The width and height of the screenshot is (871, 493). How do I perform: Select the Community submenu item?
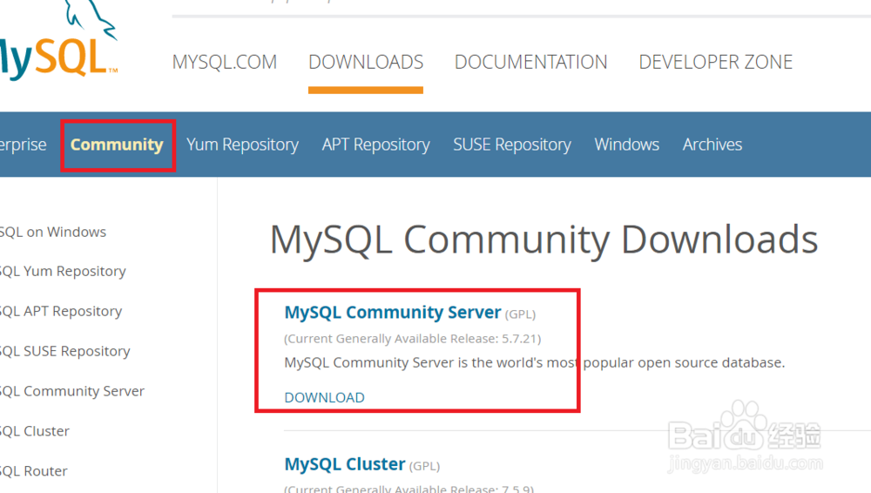(117, 145)
